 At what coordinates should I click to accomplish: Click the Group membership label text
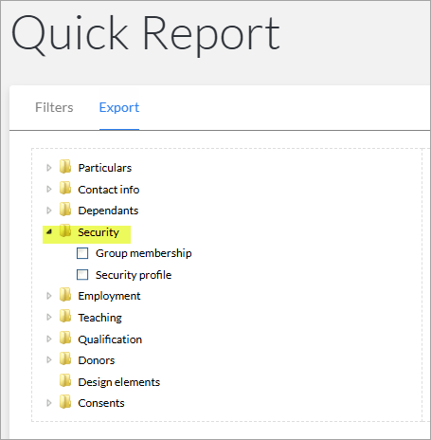click(x=144, y=253)
